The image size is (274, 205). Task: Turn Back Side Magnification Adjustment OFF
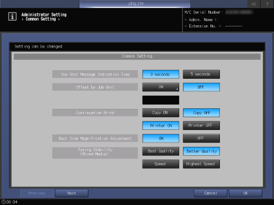pos(201,138)
